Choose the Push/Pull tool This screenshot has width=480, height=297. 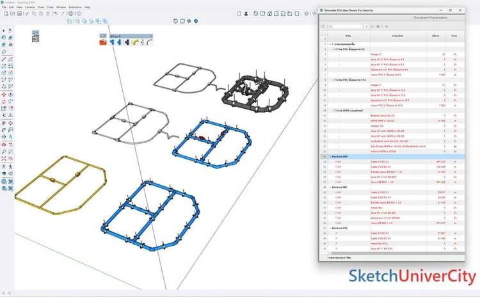pyautogui.click(x=11, y=95)
